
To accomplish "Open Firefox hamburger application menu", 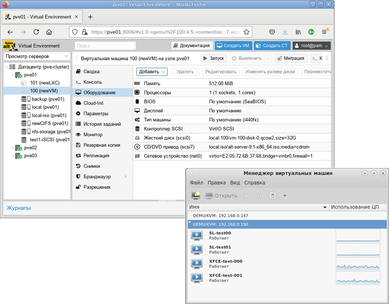I will [324, 32].
